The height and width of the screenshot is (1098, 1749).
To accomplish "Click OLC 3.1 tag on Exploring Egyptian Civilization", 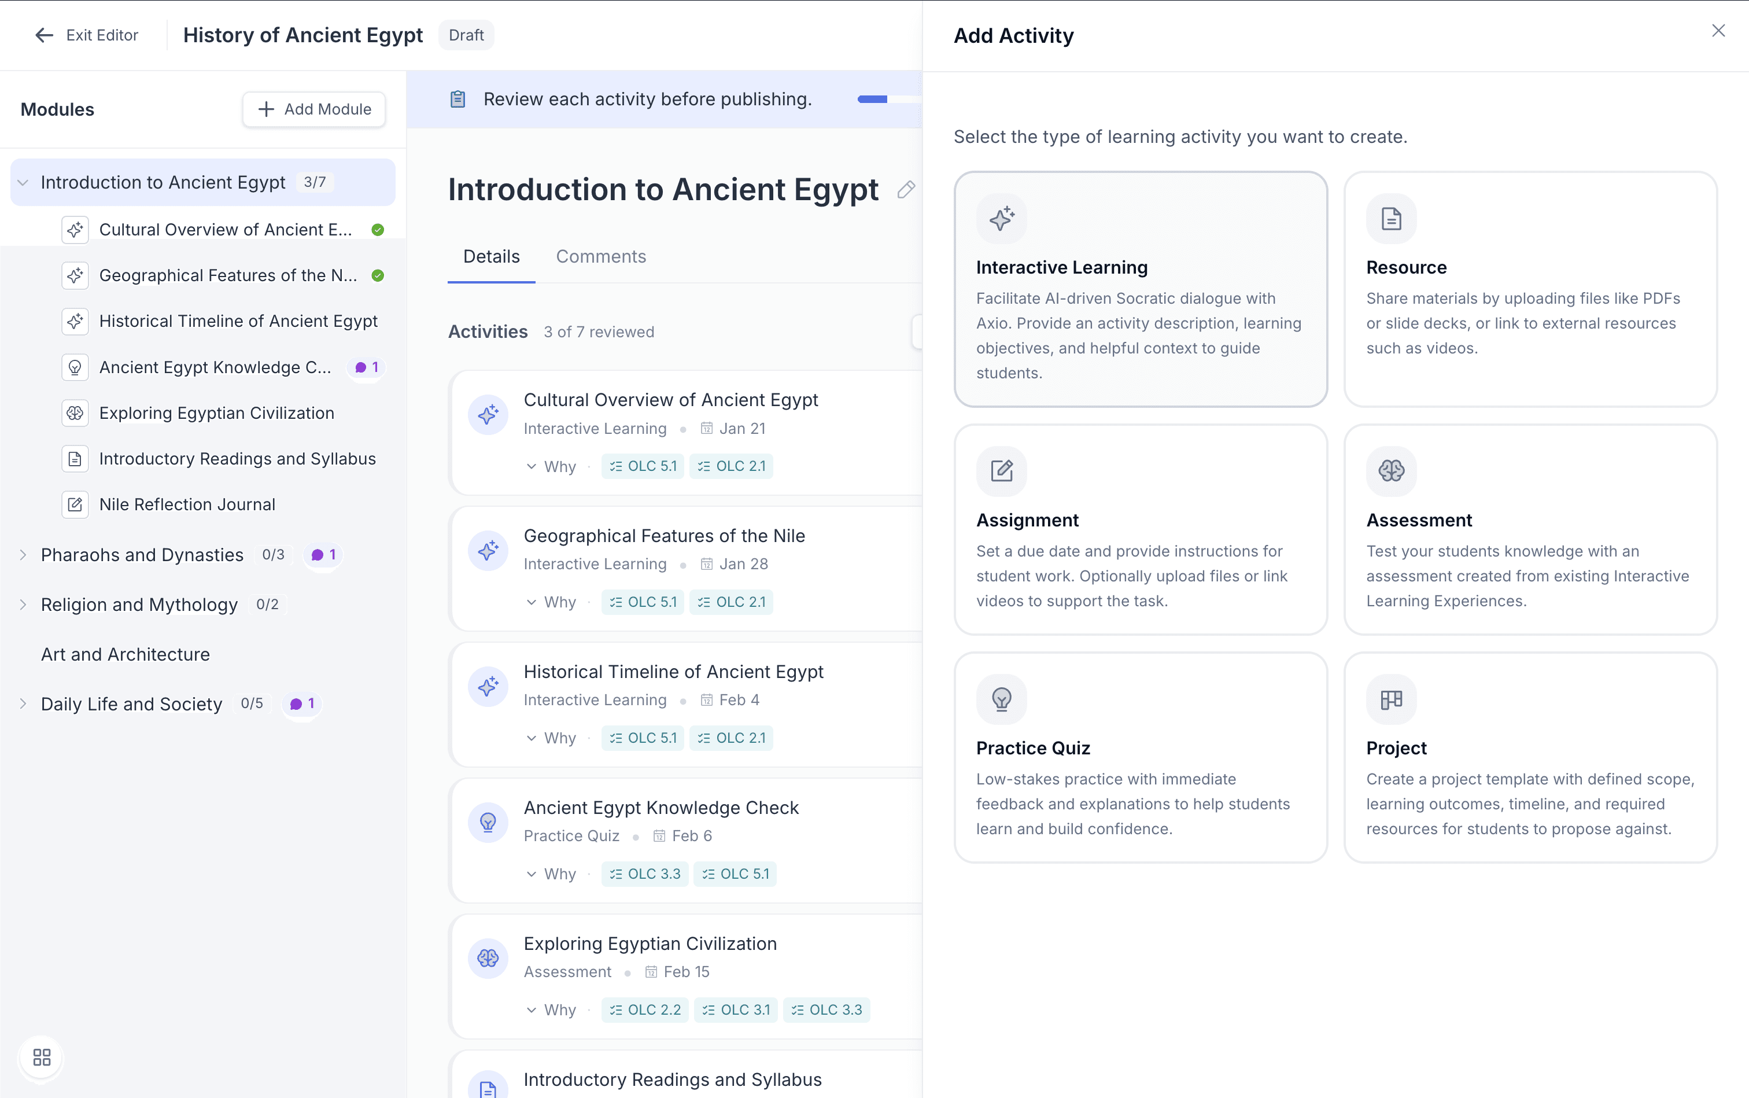I will 736,1009.
